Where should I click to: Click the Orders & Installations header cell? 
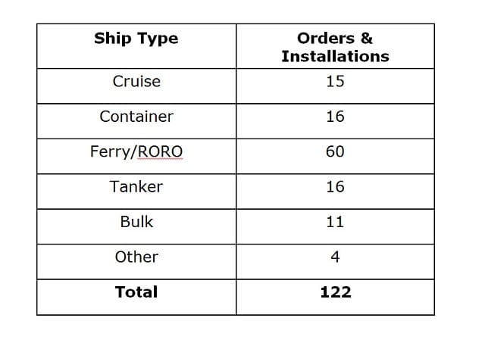(335, 46)
